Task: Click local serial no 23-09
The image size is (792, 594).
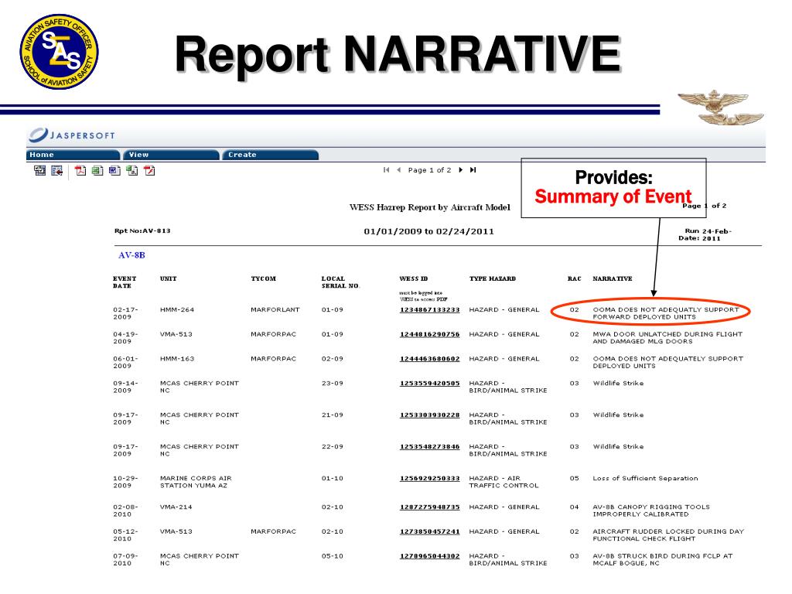Action: [x=333, y=384]
